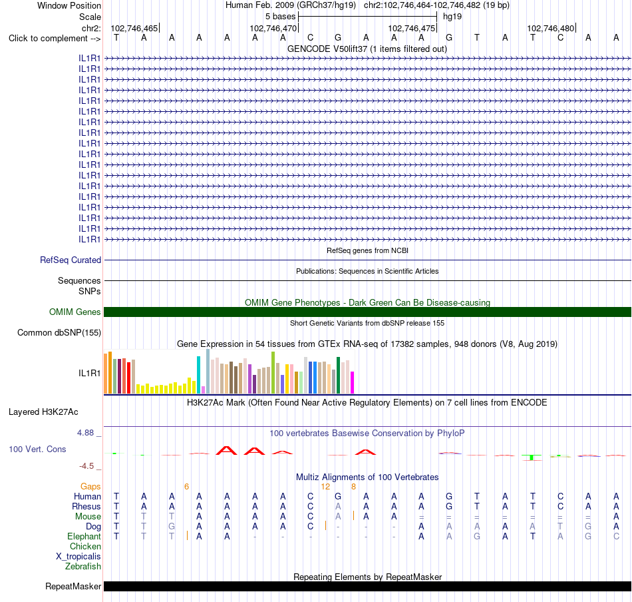
Task: Open 'Publications: Sequences in Scientific Articles' title
Action: (x=367, y=271)
